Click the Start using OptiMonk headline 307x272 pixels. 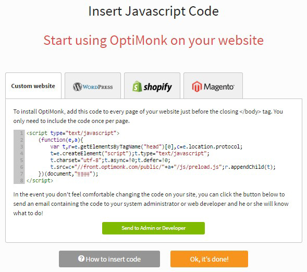pyautogui.click(x=153, y=40)
